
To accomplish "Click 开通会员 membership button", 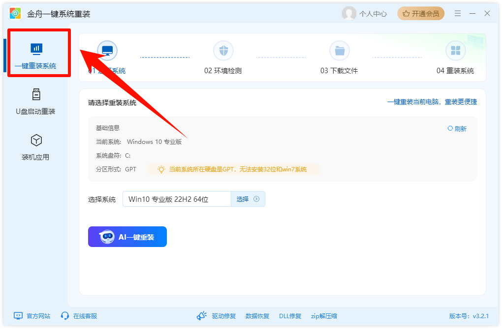I will (421, 14).
